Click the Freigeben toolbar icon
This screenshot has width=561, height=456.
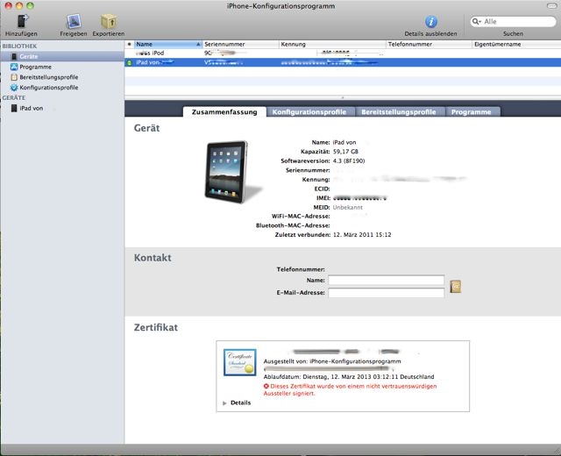click(74, 21)
